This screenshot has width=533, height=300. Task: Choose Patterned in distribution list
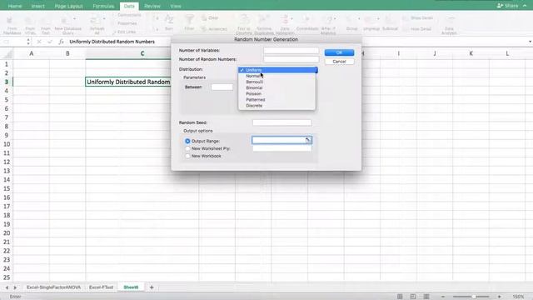(x=277, y=100)
